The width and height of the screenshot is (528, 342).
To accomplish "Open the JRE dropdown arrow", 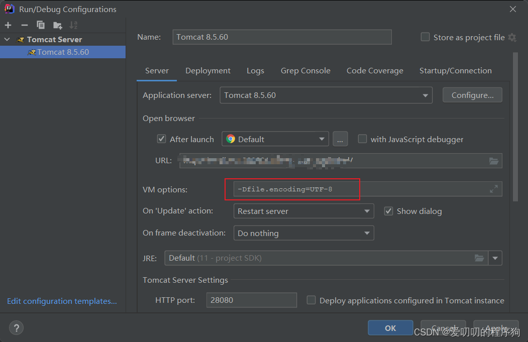I will (495, 258).
